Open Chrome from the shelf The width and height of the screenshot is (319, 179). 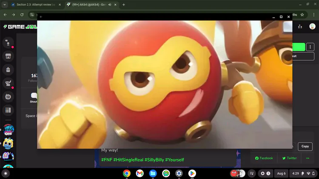tap(127, 173)
